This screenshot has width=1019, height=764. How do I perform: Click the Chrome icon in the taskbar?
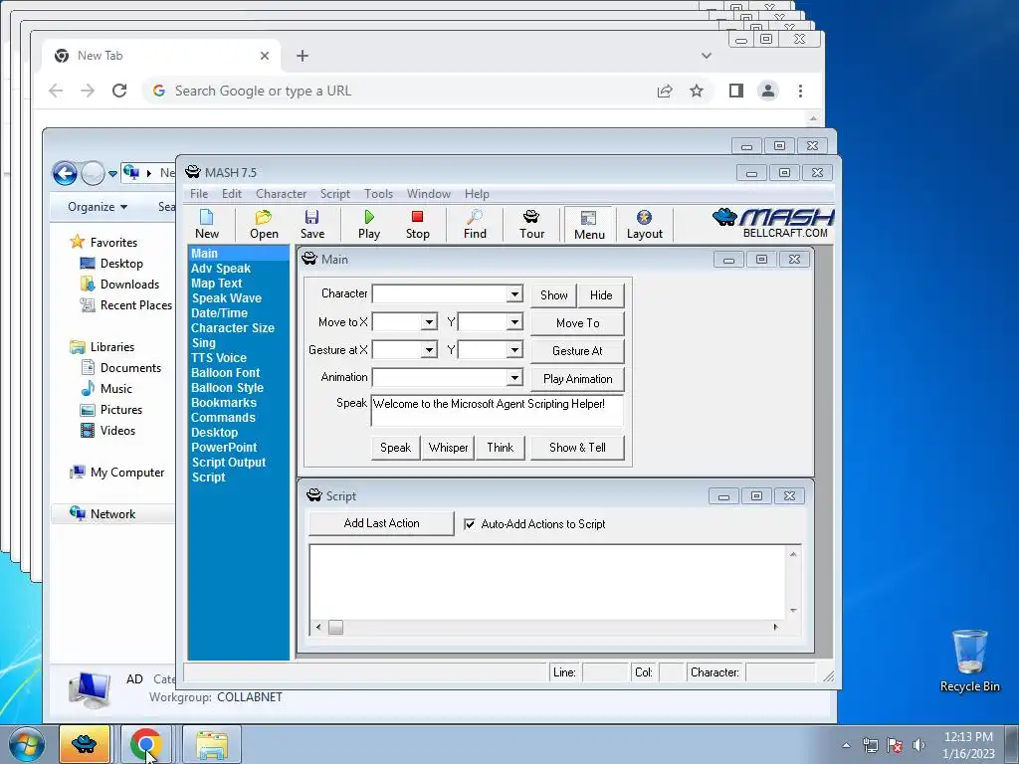pyautogui.click(x=145, y=744)
